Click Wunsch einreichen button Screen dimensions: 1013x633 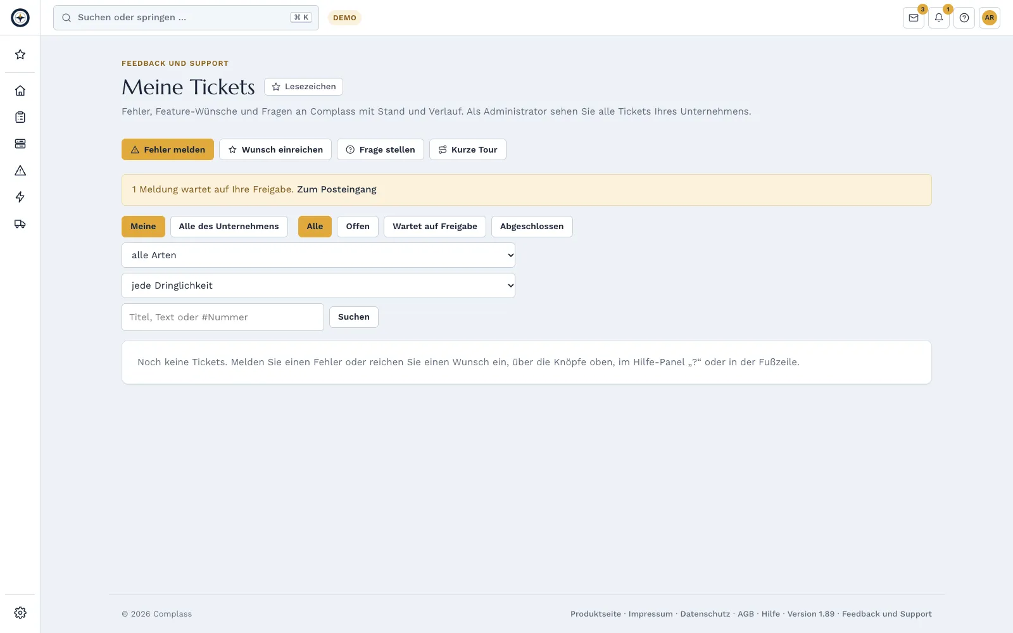coord(275,149)
